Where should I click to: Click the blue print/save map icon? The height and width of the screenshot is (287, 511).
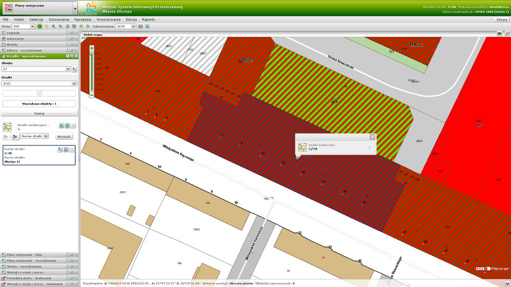[x=147, y=26]
